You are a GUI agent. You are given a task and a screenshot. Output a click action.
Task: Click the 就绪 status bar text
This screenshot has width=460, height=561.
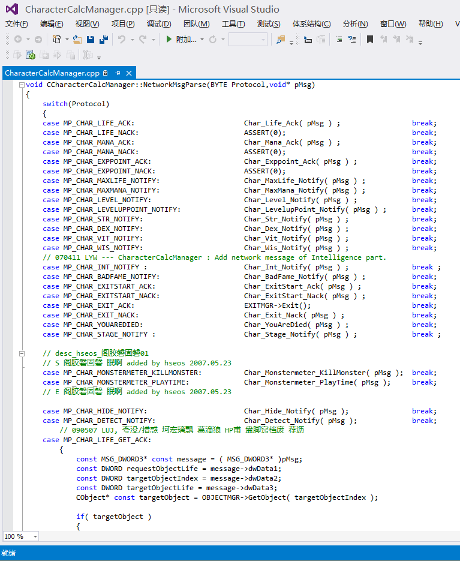8,553
